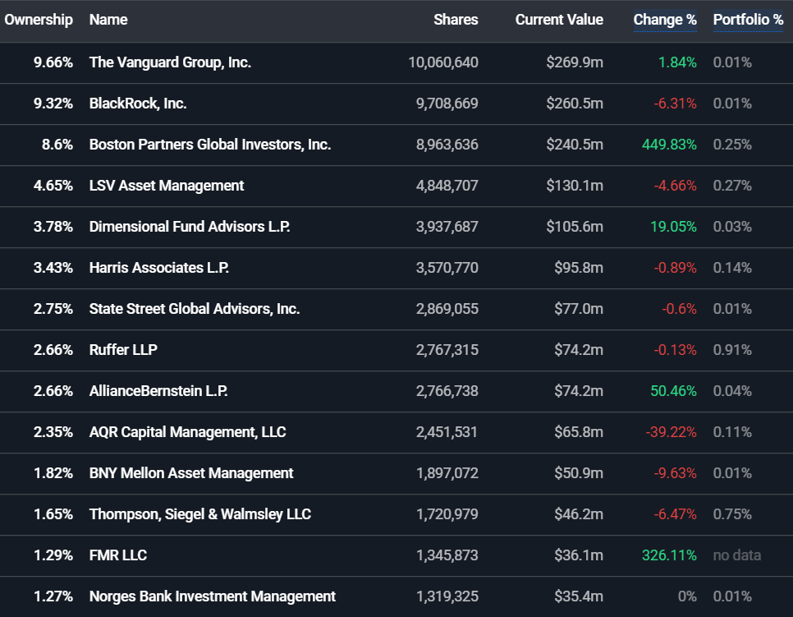Screen dimensions: 793x617
Task: Click the 1.29% ownership value
Action: (x=53, y=555)
